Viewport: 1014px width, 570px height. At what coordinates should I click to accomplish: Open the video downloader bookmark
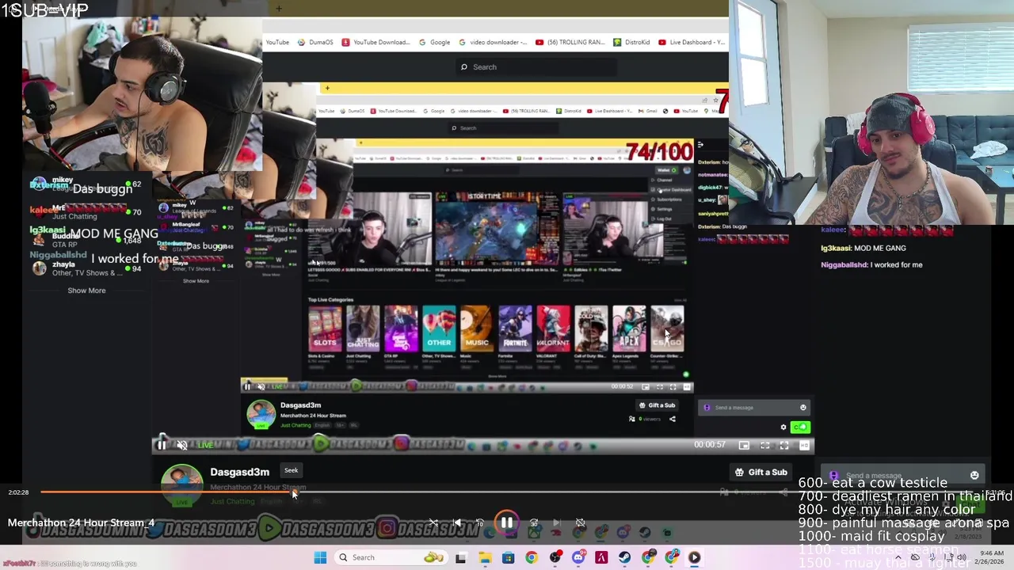pos(492,42)
